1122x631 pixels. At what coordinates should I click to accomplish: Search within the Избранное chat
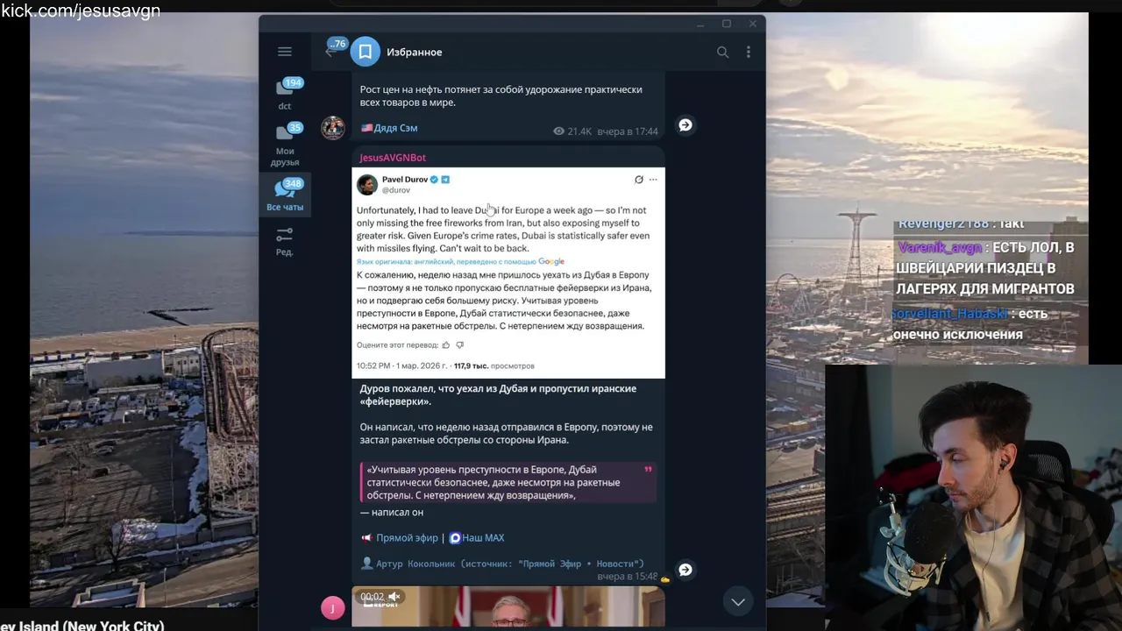click(722, 52)
